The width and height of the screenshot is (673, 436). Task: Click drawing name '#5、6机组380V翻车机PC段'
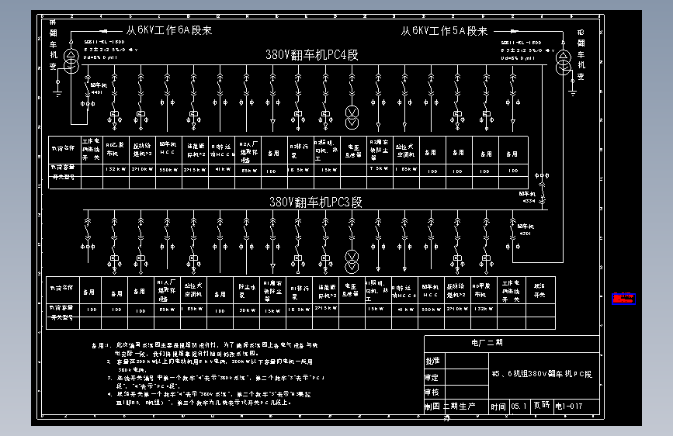tap(542, 374)
